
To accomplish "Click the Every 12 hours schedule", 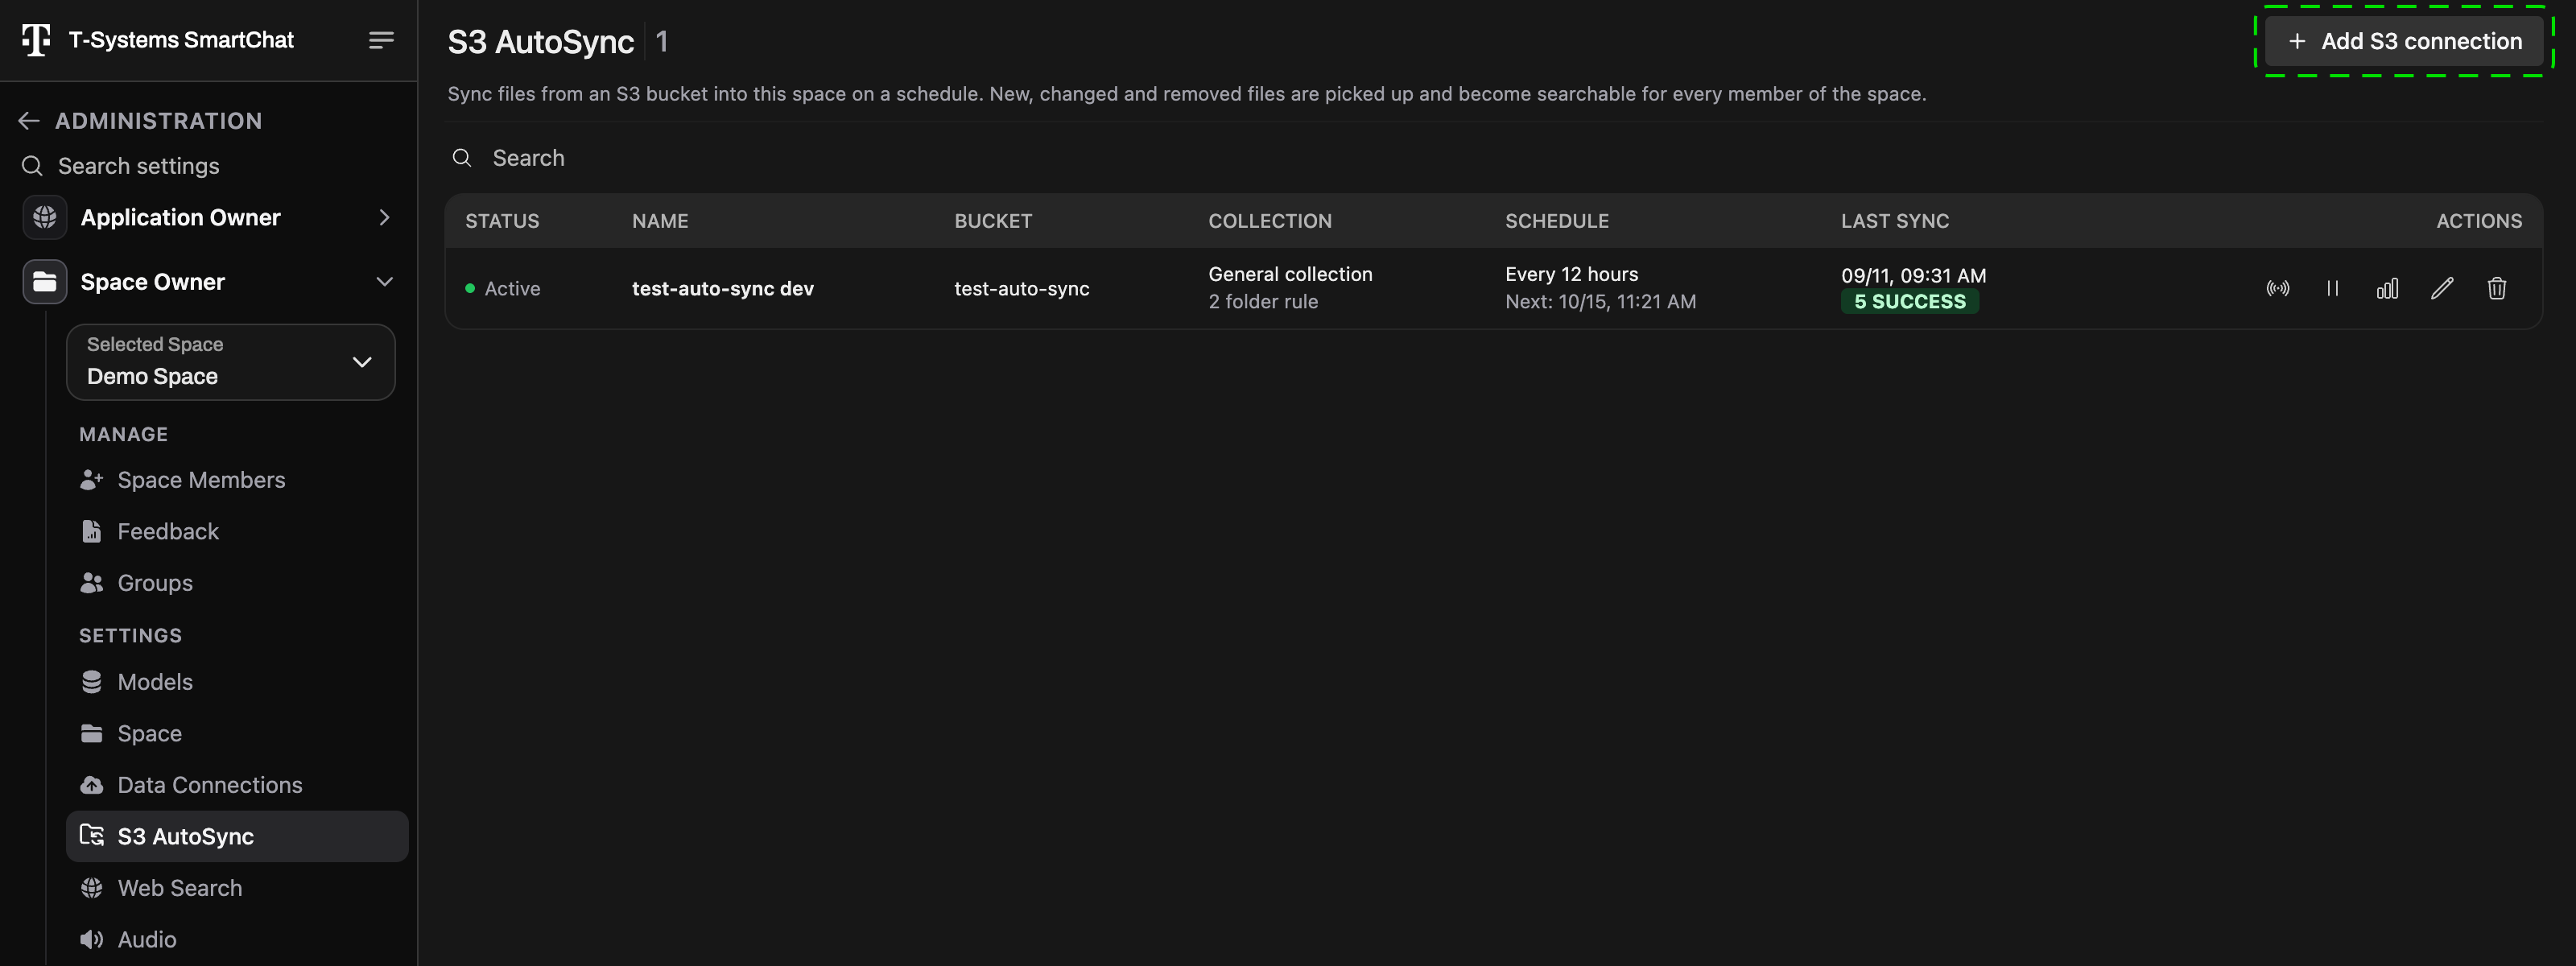I will click(x=1571, y=274).
